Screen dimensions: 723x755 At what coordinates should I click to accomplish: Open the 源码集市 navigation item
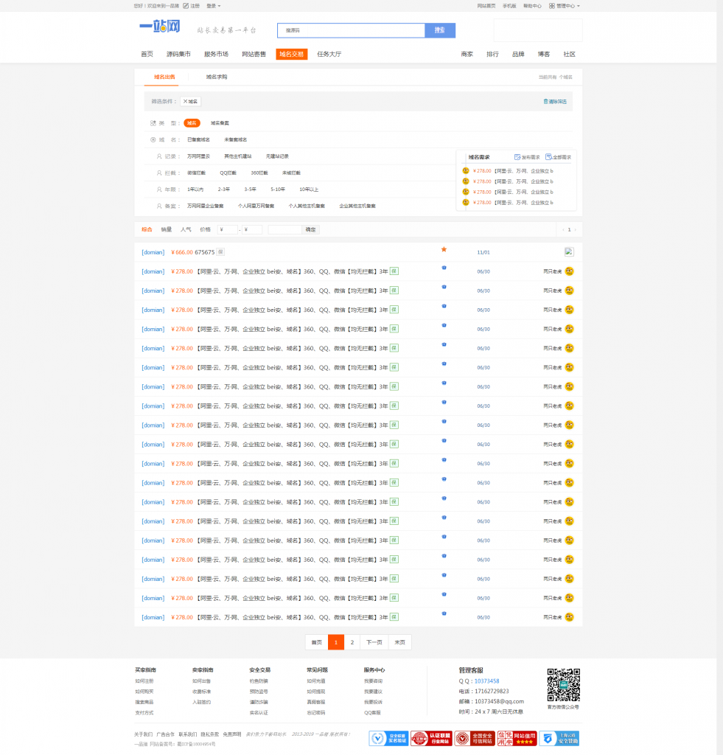178,54
